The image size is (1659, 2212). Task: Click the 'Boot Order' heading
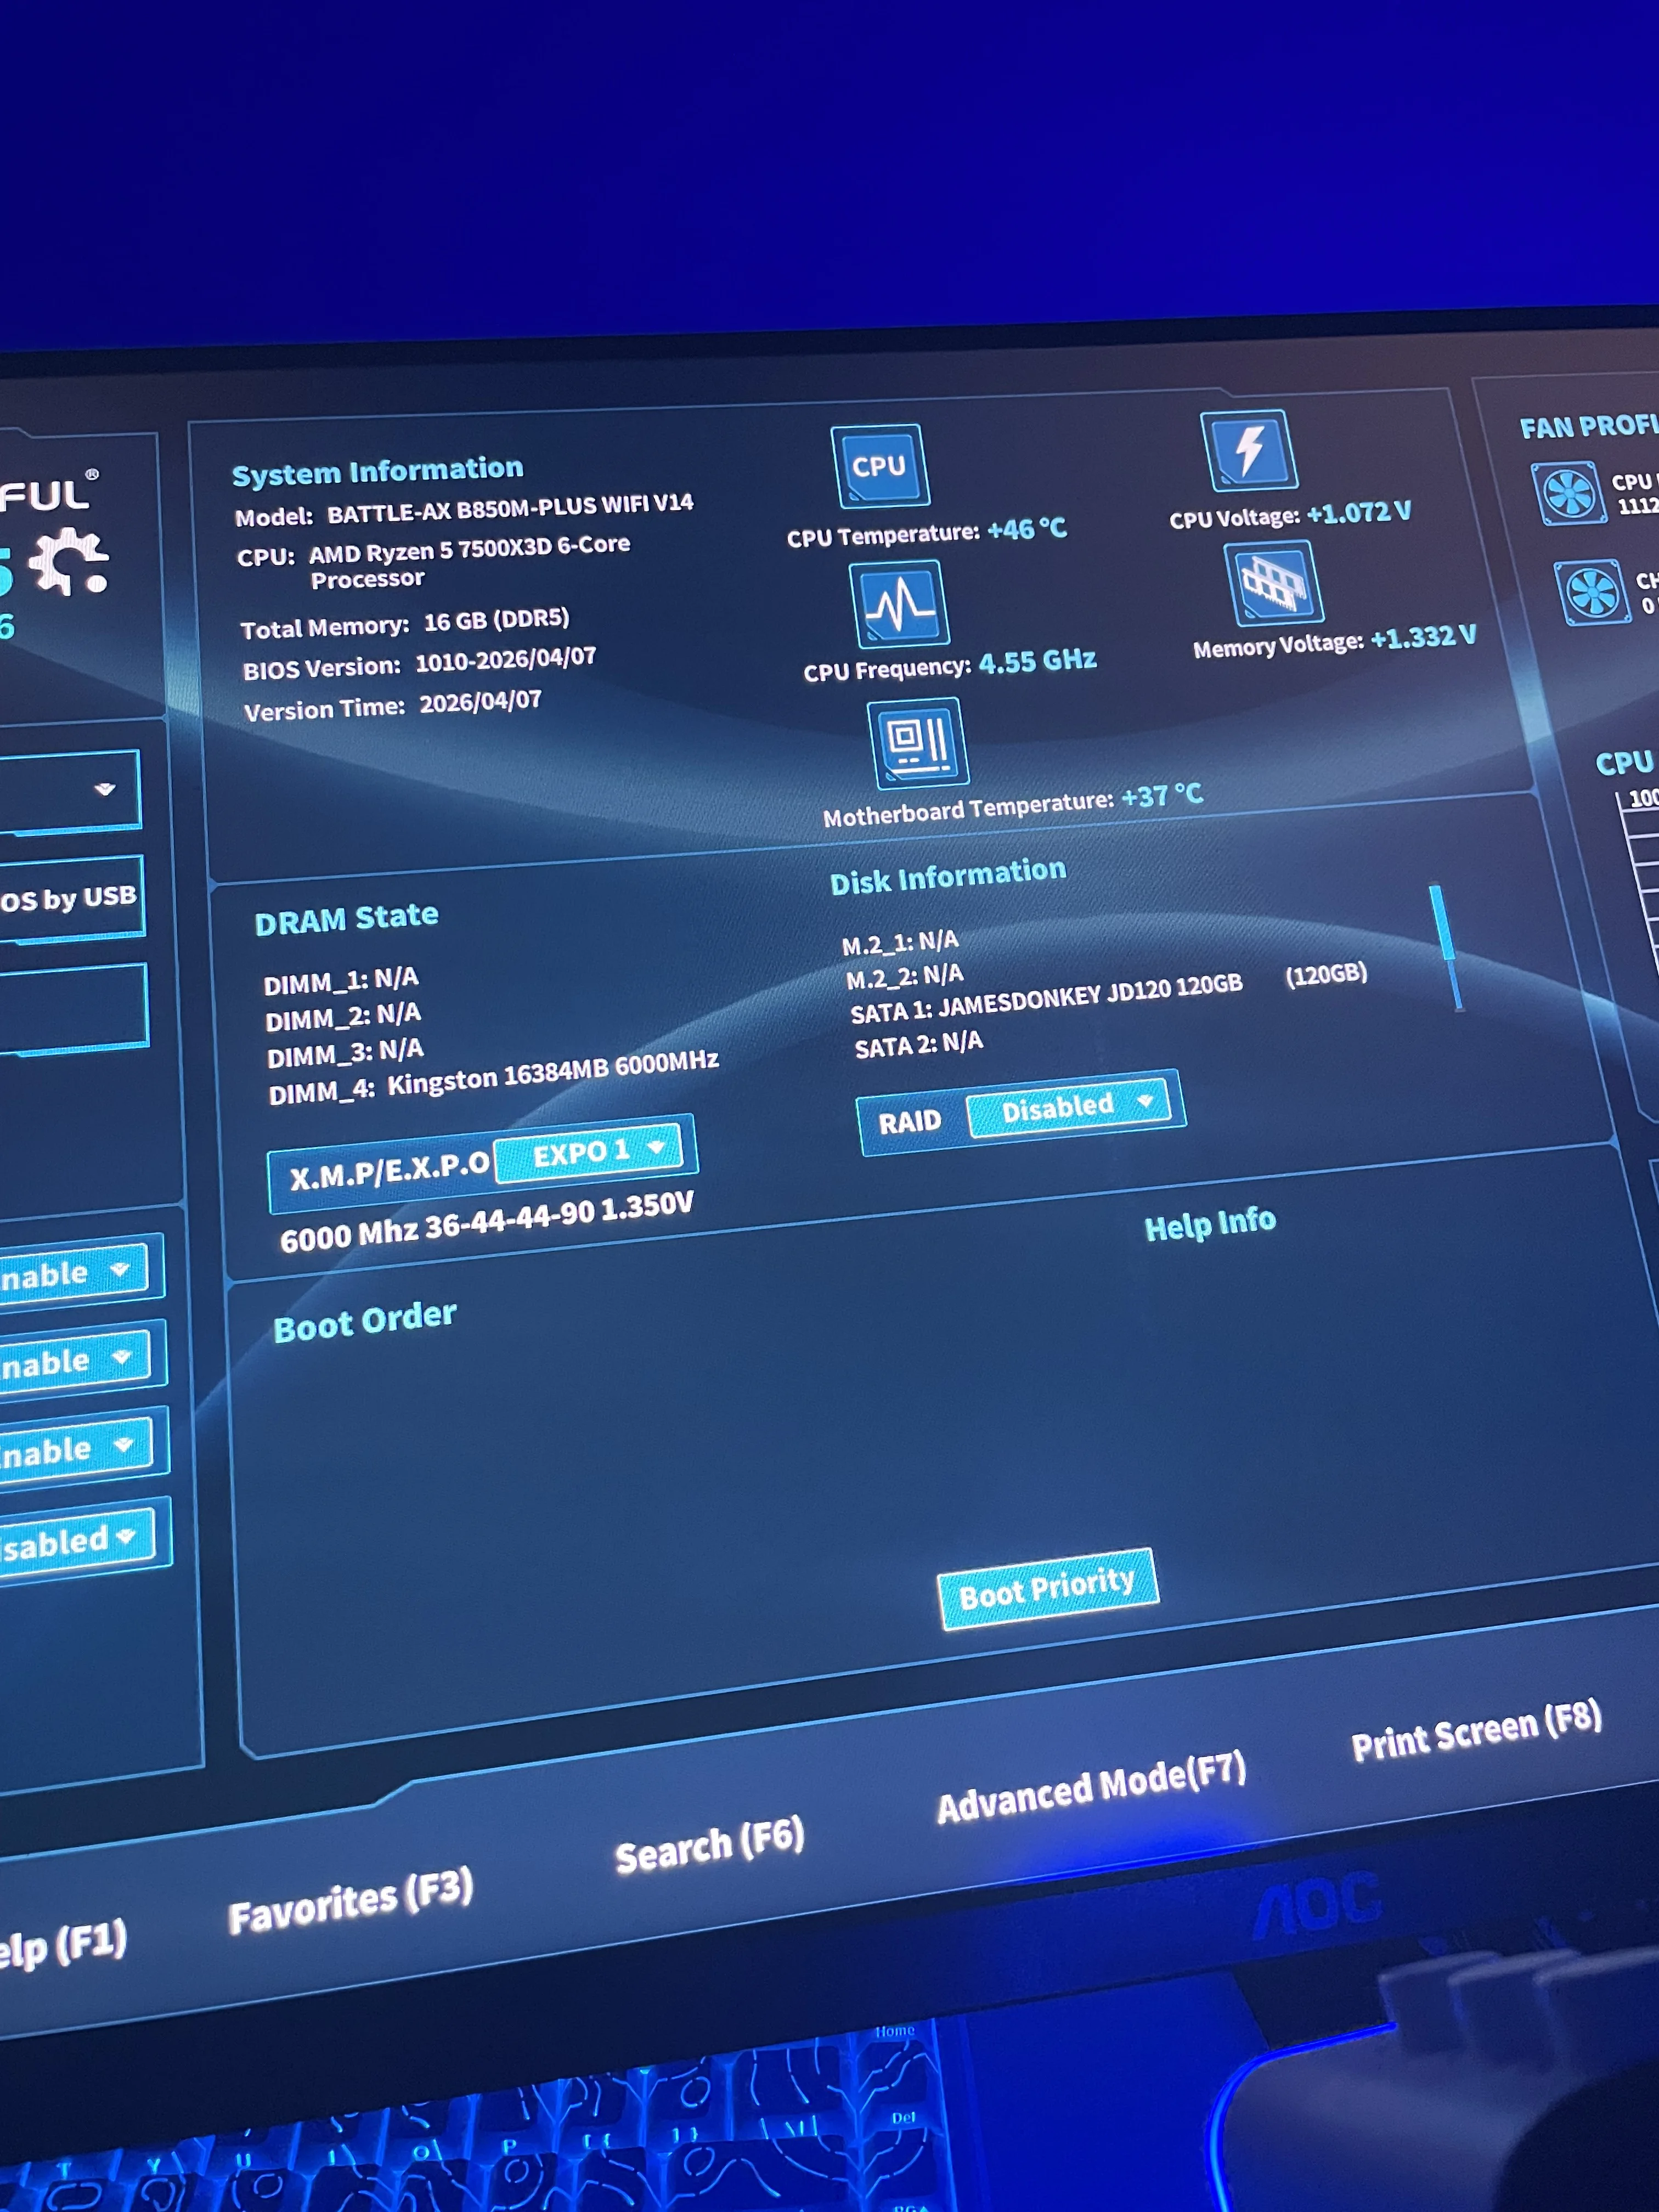(x=365, y=1321)
